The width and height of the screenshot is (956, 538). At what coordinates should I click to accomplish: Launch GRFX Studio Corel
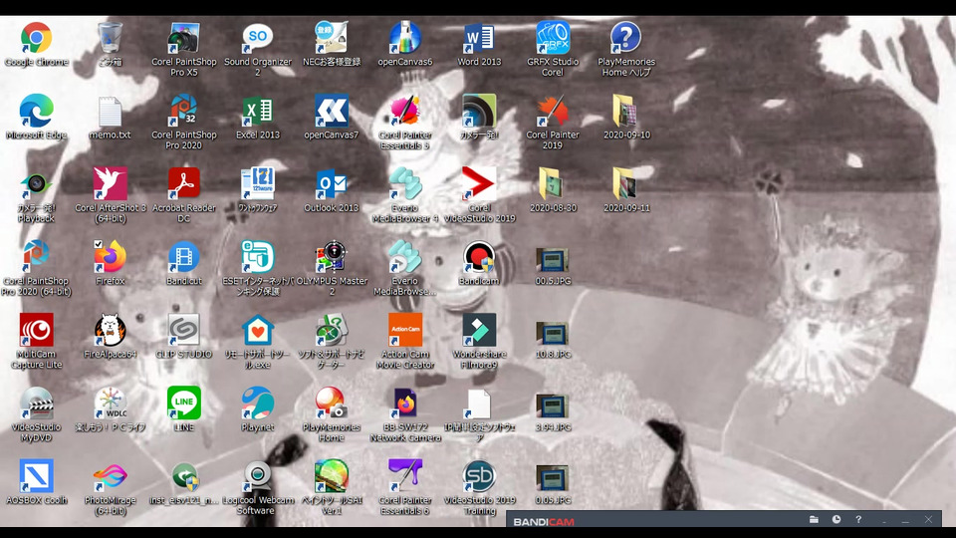pos(553,38)
